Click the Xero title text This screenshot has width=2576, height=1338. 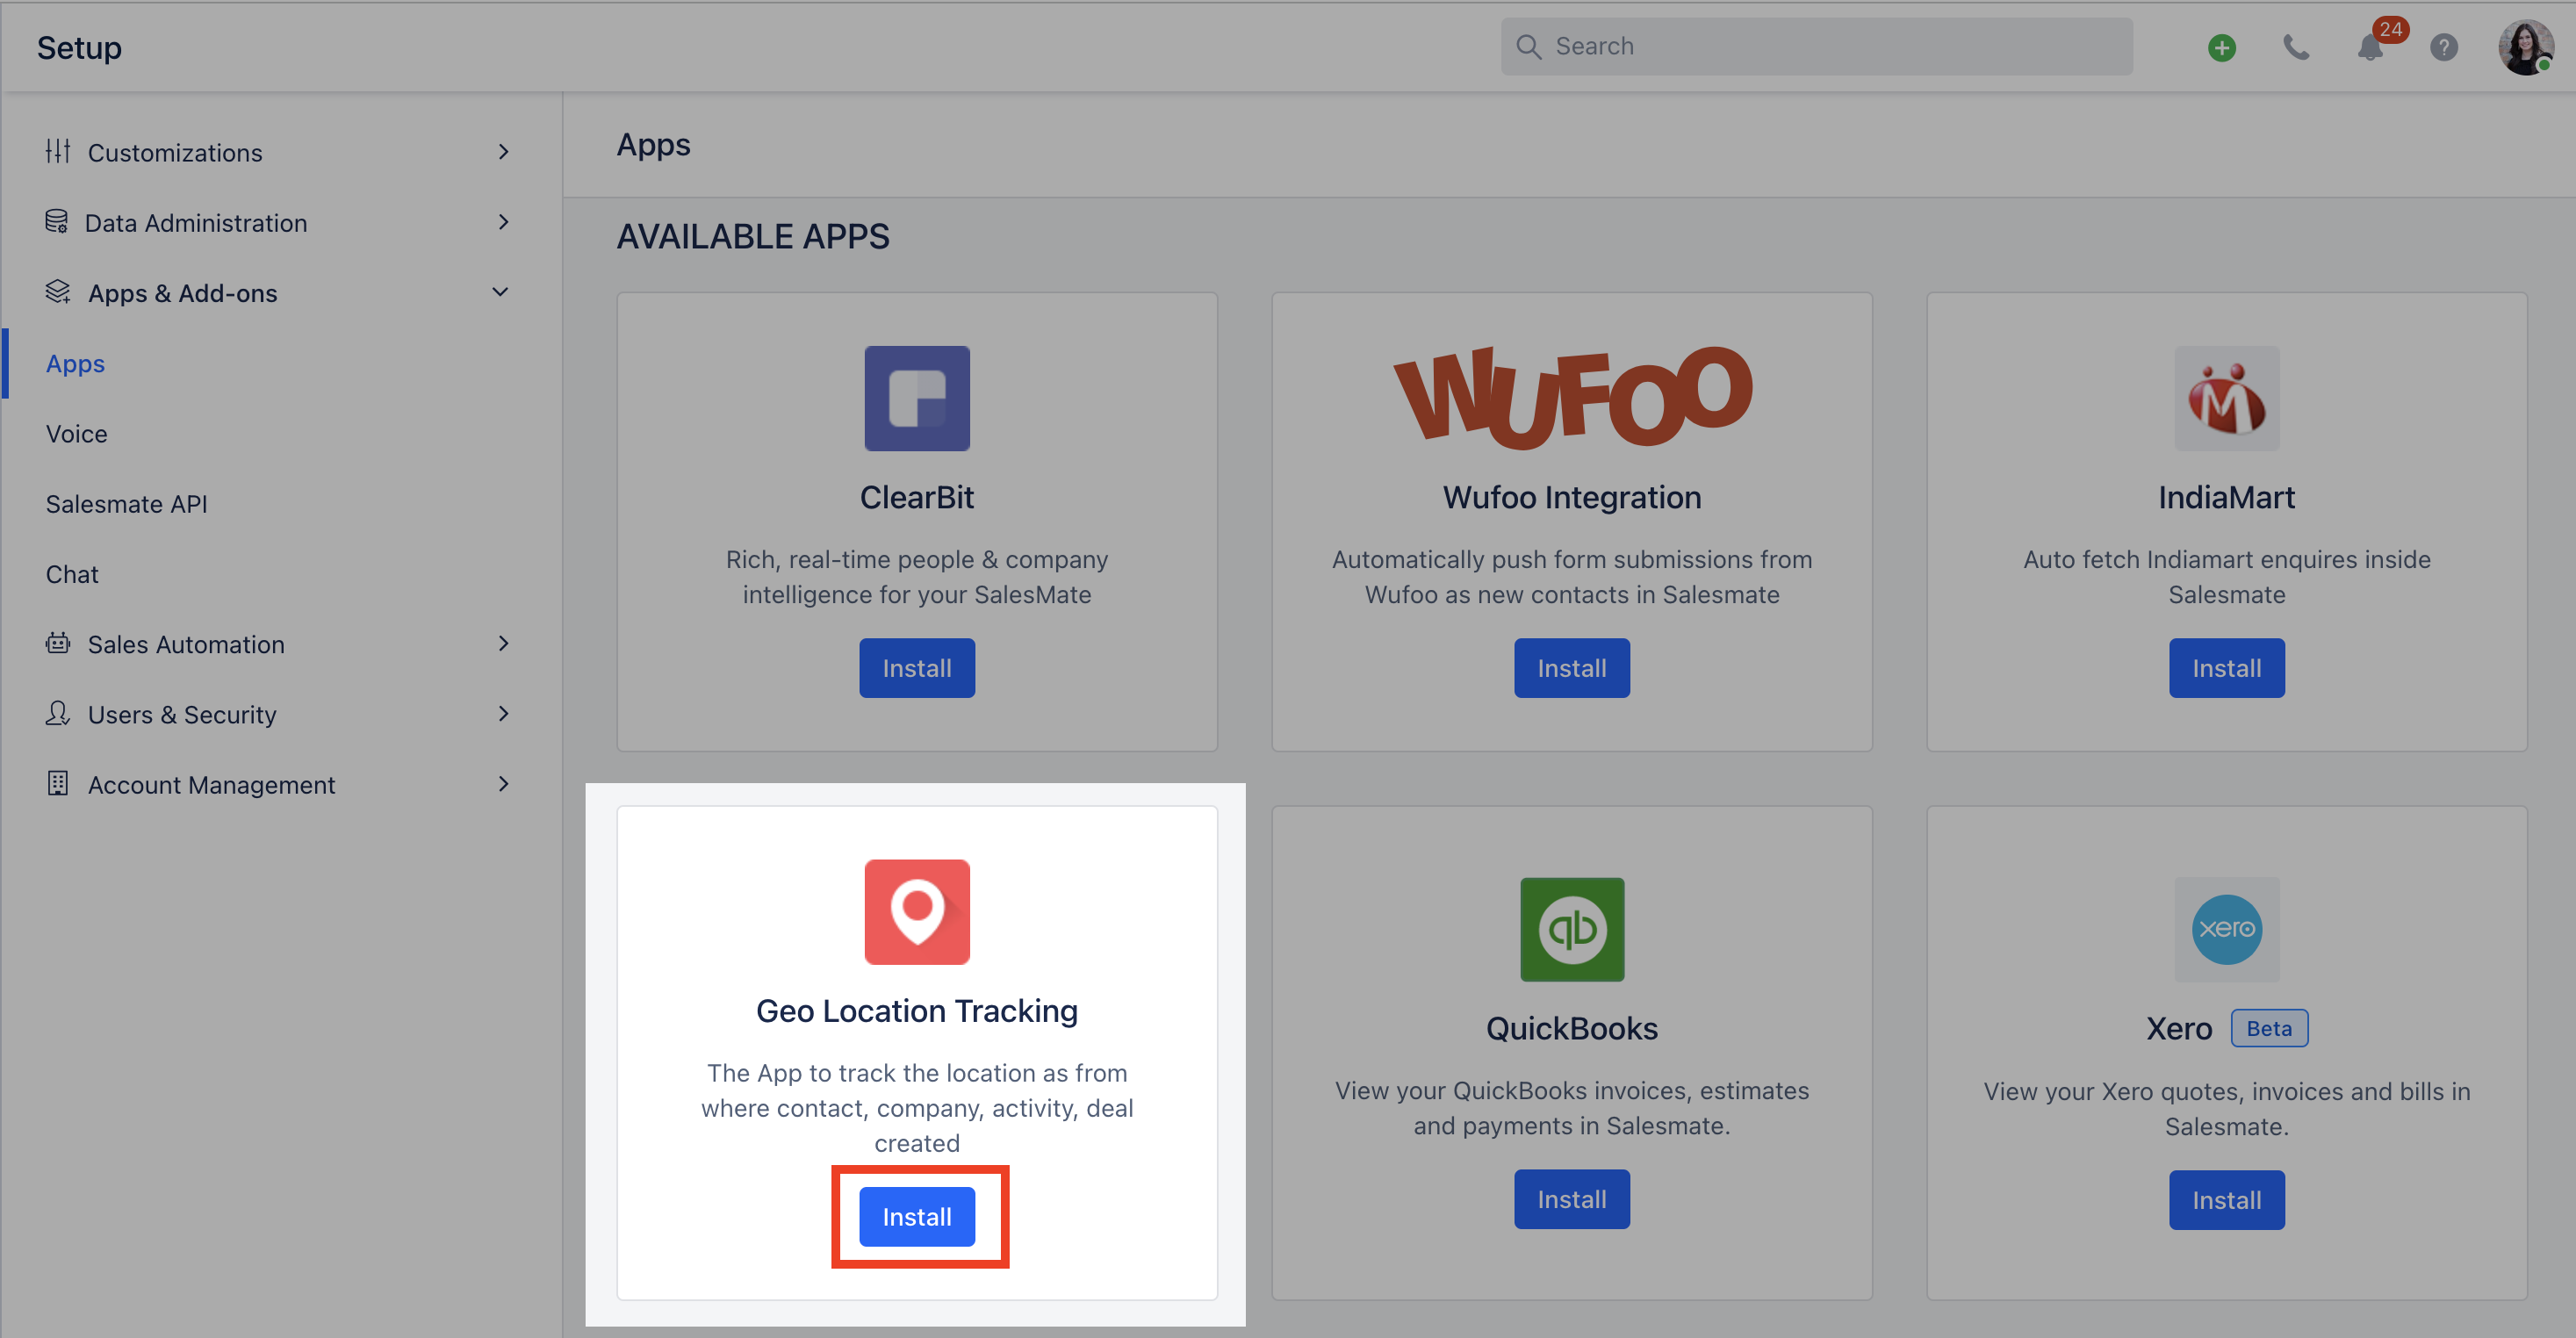2178,1028
